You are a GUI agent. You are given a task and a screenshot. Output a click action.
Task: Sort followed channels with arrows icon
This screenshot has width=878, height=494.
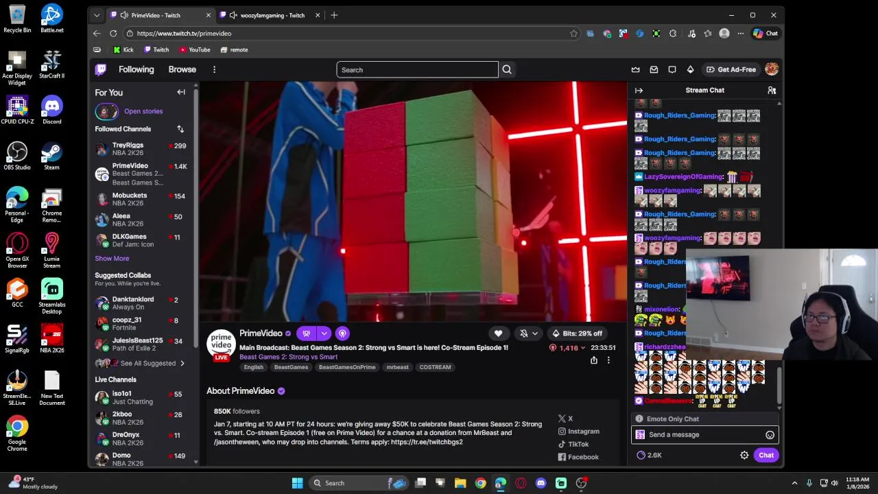pos(180,129)
